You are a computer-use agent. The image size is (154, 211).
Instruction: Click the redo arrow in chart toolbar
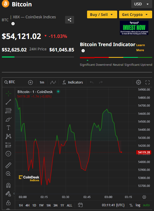tap(101, 82)
